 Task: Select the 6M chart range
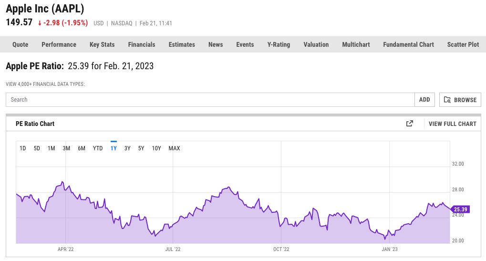pos(82,148)
